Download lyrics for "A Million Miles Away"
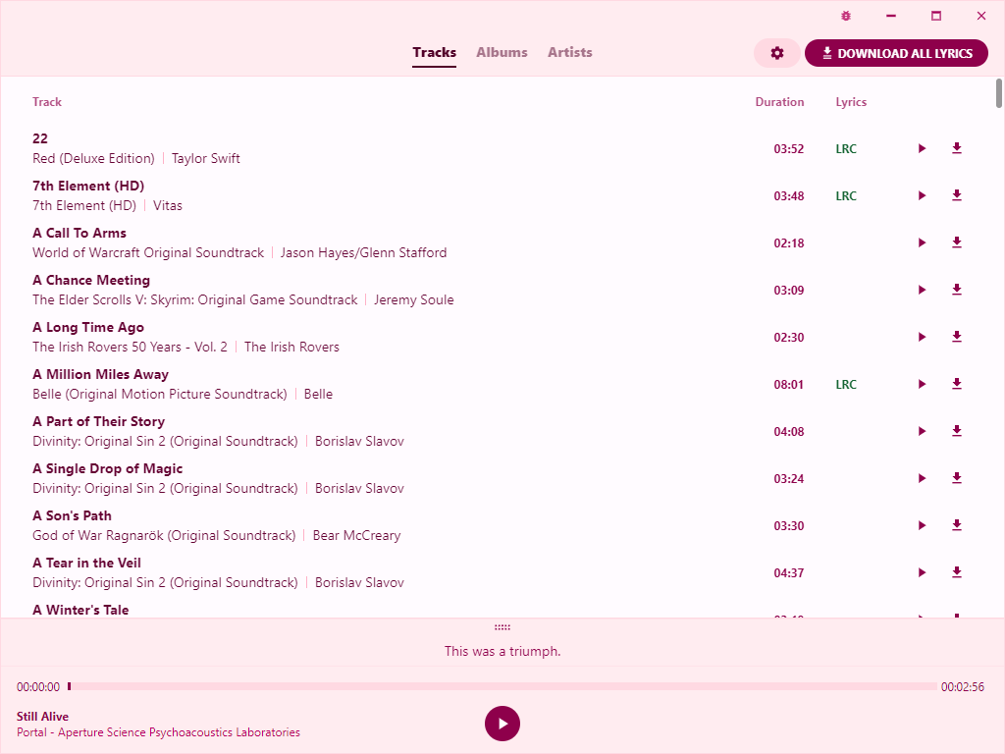 click(957, 384)
